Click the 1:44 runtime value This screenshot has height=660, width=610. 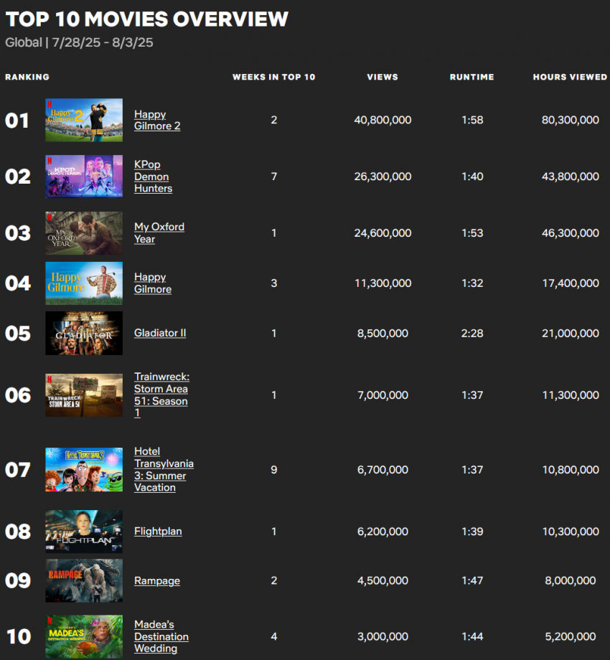[x=472, y=636]
